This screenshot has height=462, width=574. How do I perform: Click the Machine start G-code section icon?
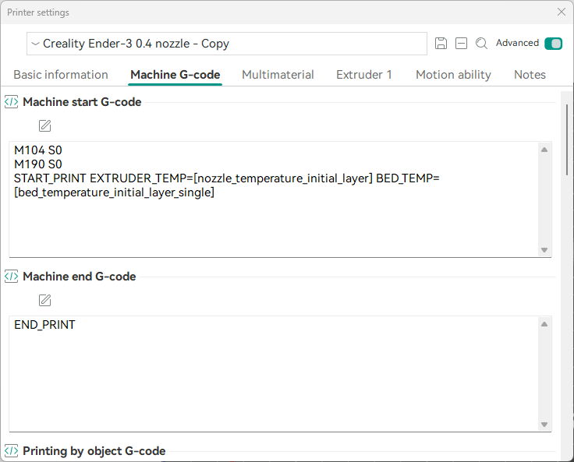point(12,102)
